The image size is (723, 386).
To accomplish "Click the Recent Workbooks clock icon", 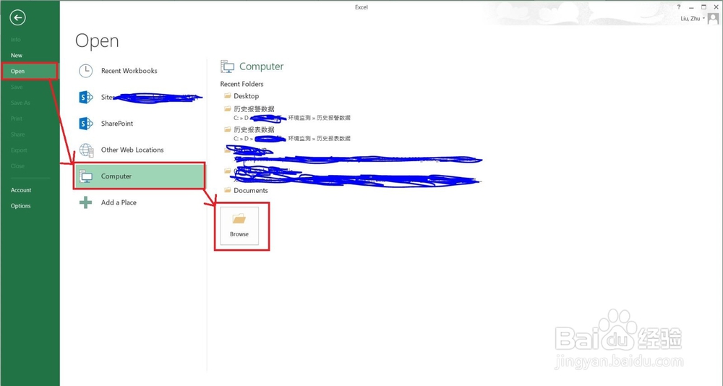I will point(86,71).
